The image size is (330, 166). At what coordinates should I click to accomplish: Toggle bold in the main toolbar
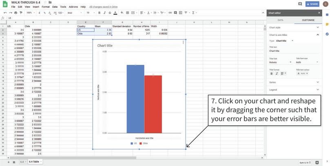(100, 13)
